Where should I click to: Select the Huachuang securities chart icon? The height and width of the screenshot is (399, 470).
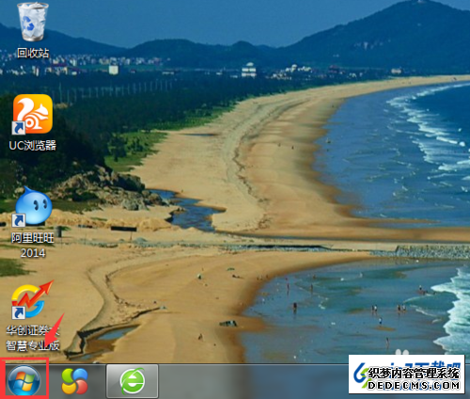32,299
